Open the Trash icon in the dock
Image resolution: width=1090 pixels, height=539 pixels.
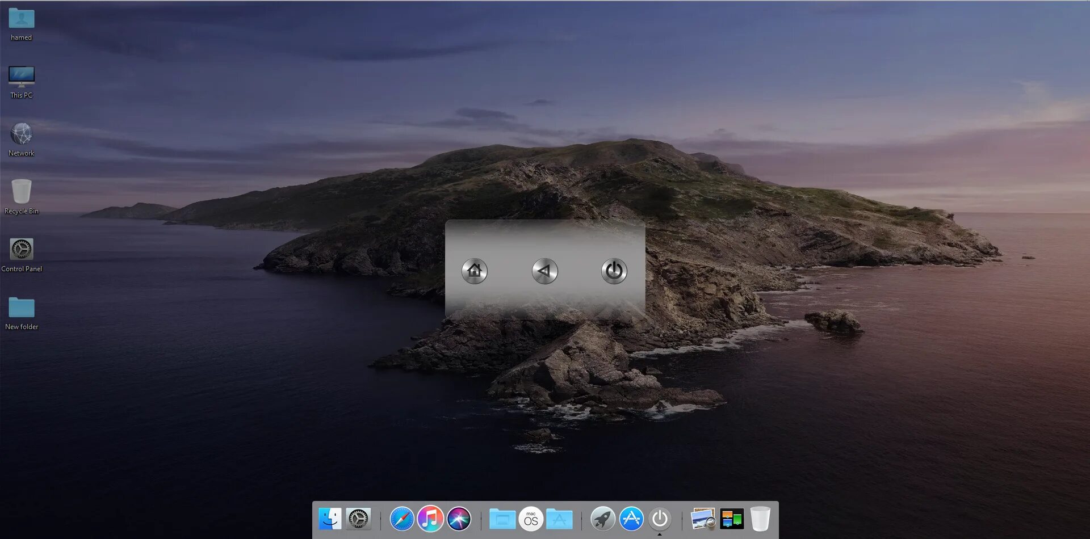pos(760,519)
